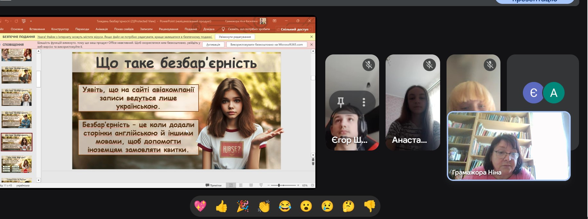Pin Єгор's video tile
Viewport: 588px width, 219px height.
tap(341, 102)
